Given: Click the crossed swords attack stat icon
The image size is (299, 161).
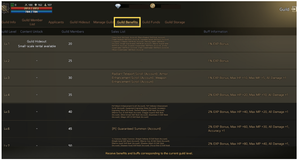Looking at the screenshot, I should 26,5.
